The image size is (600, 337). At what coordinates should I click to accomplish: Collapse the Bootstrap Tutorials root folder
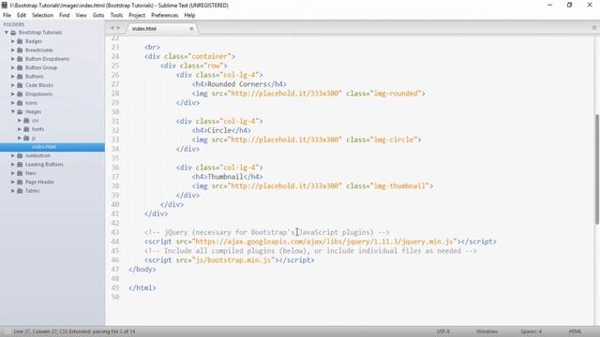pos(7,33)
